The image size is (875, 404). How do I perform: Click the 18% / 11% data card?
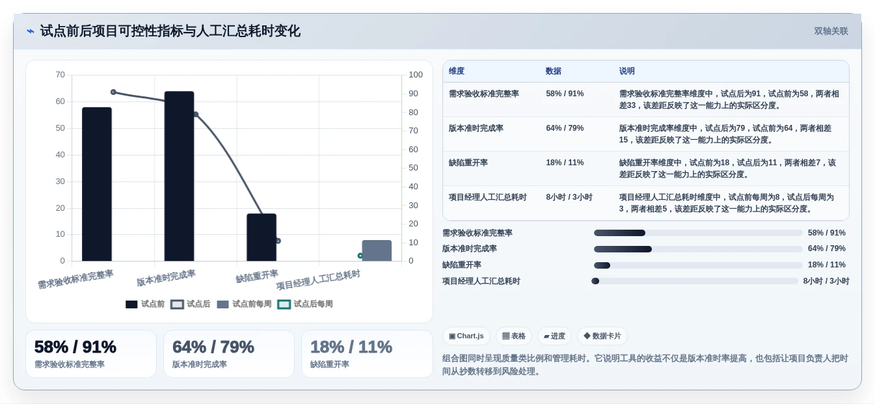point(367,354)
